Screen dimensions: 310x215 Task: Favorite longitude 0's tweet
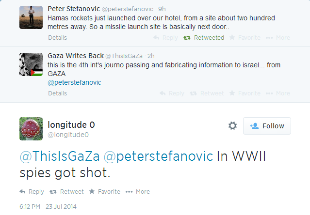pos(104,192)
